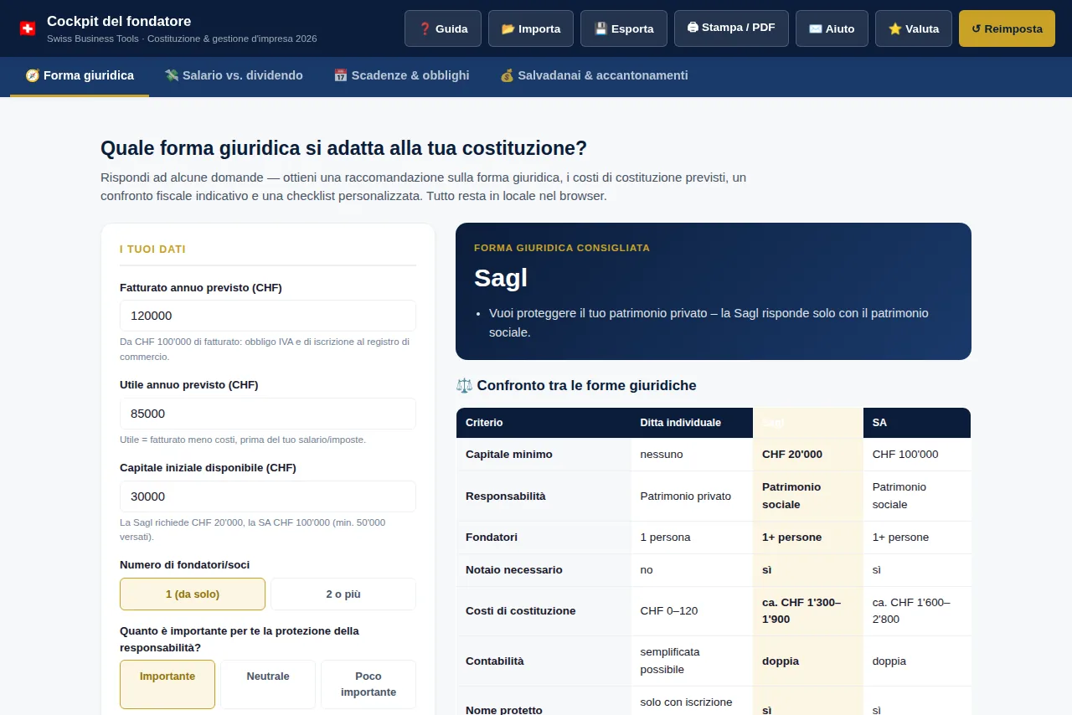Click the Importa folder button
The height and width of the screenshot is (715, 1072).
point(531,28)
